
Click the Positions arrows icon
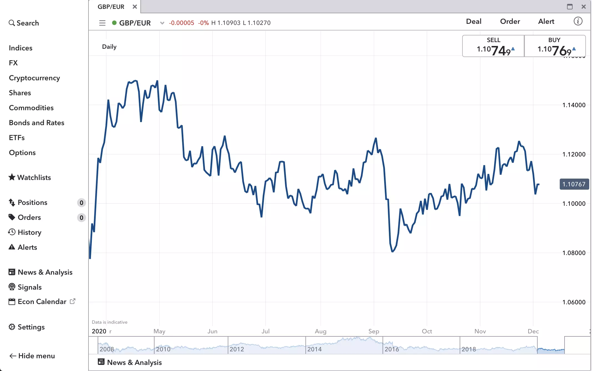click(x=12, y=203)
